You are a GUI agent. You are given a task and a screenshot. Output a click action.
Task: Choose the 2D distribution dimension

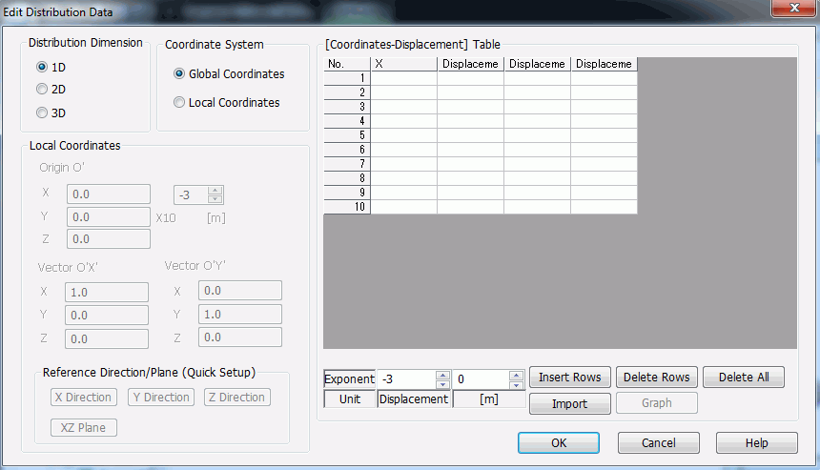[x=42, y=90]
